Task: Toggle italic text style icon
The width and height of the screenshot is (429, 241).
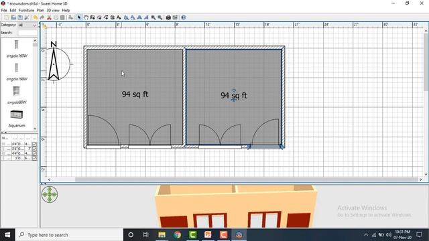Action: 146,17
